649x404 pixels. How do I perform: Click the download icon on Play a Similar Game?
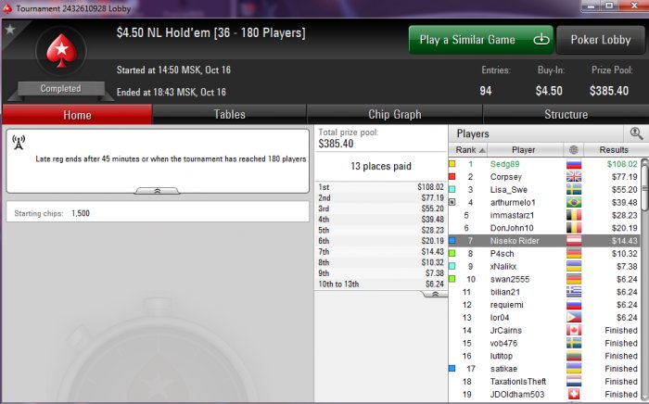(541, 40)
